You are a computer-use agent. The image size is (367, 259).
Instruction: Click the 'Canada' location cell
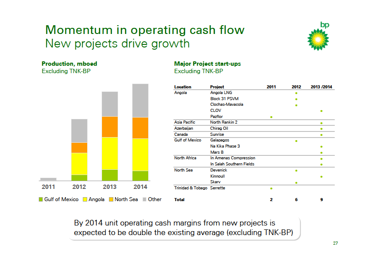[181, 134]
